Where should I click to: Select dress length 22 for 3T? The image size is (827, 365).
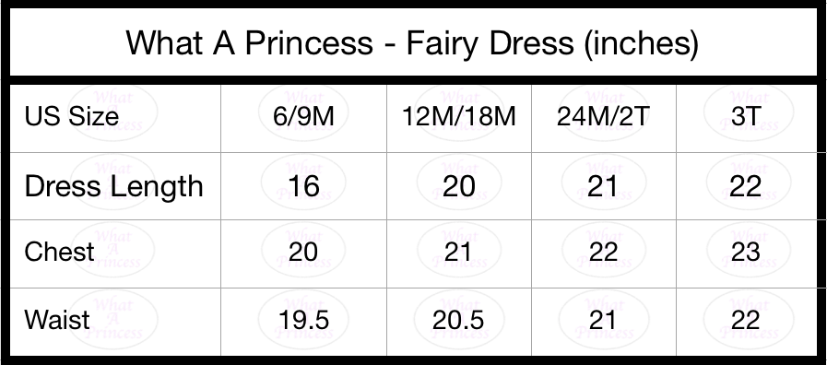[746, 186]
